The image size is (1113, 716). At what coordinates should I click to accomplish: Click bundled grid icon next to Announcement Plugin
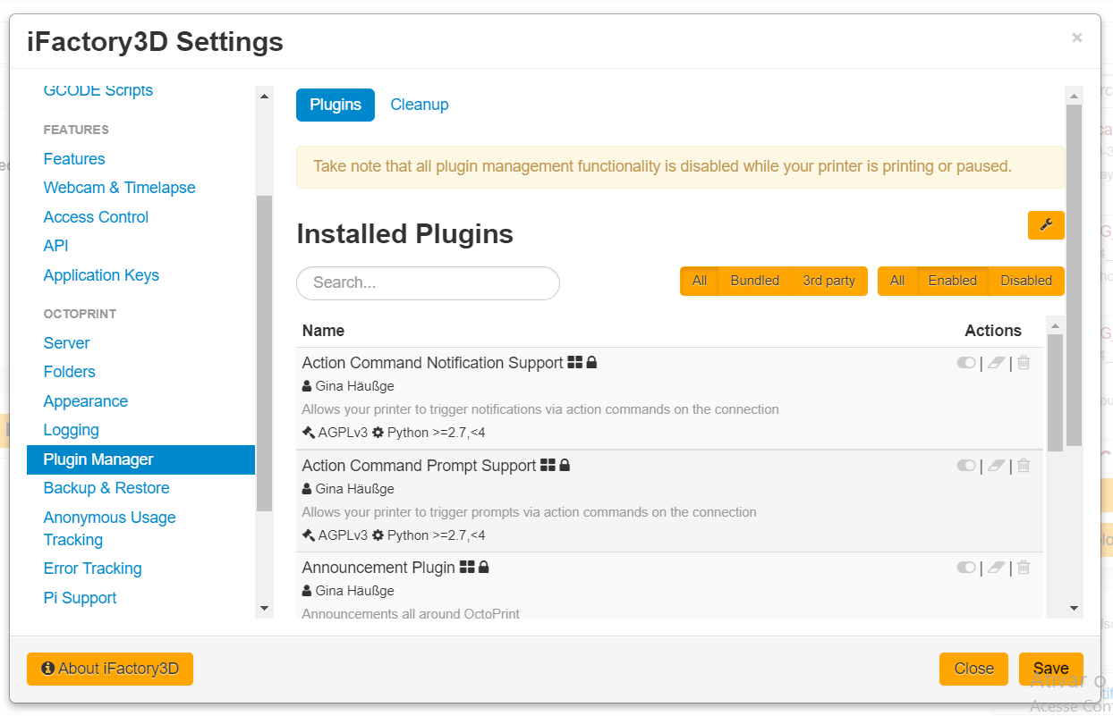click(x=467, y=568)
